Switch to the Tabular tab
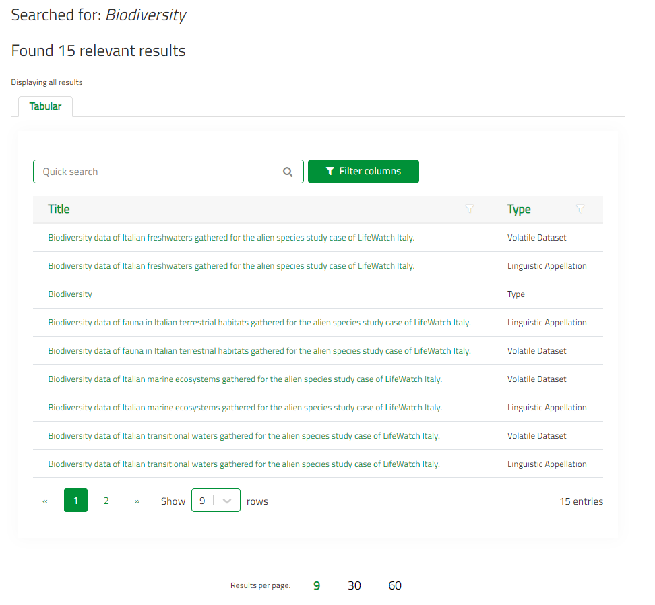655x605 pixels. click(x=45, y=106)
